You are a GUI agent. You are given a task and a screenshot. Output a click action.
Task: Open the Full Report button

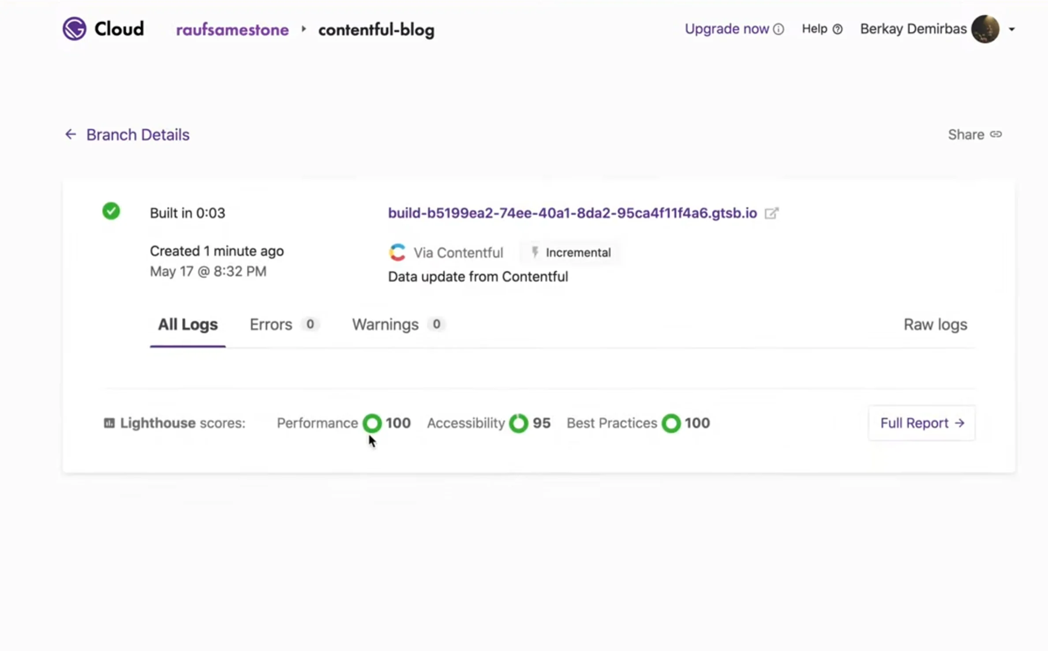click(x=922, y=423)
